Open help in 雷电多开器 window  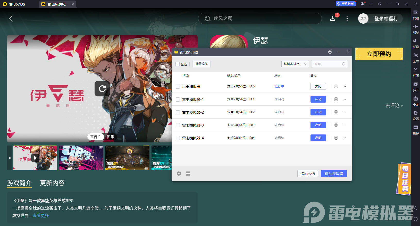point(330,52)
